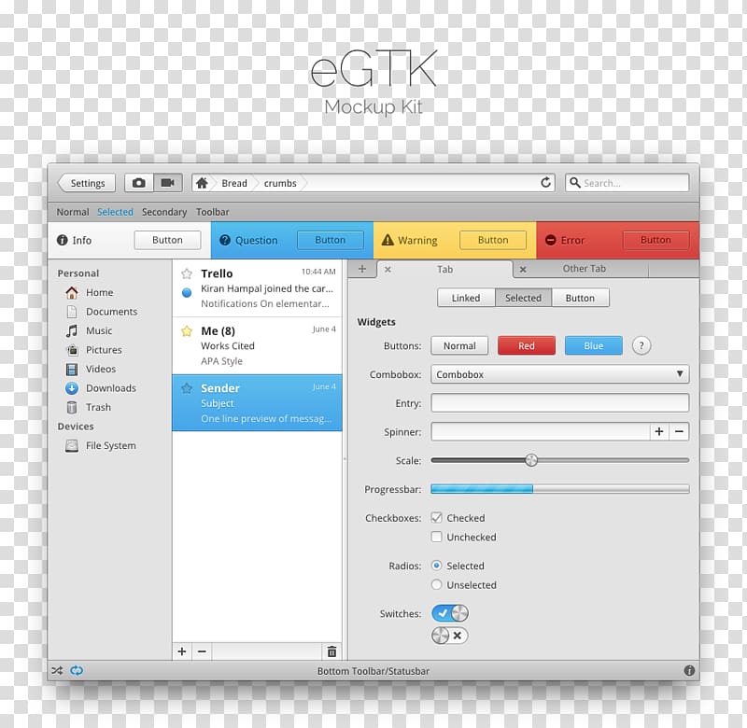Click the Pictures icon in sidebar
The width and height of the screenshot is (747, 728).
coord(72,350)
